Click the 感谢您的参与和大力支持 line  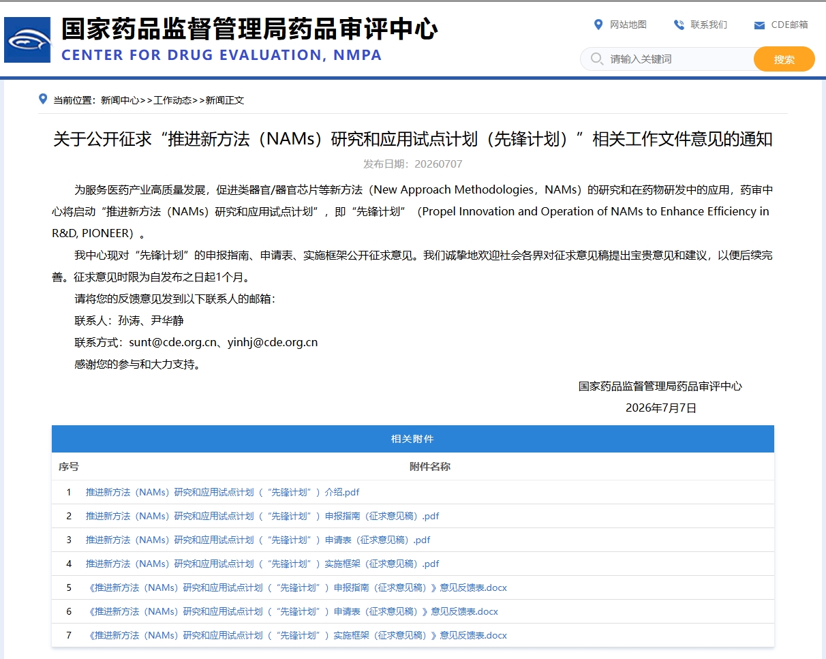coord(138,364)
